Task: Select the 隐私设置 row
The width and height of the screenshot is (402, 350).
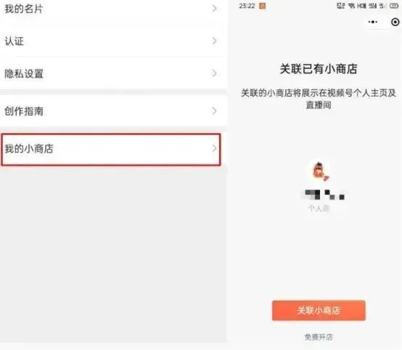Action: (111, 73)
